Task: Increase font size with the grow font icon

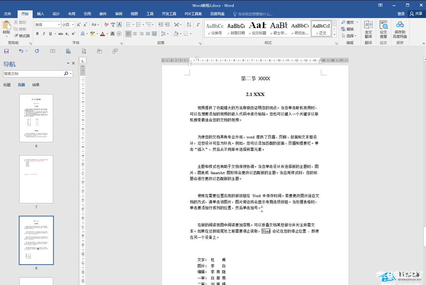Action: click(x=79, y=24)
